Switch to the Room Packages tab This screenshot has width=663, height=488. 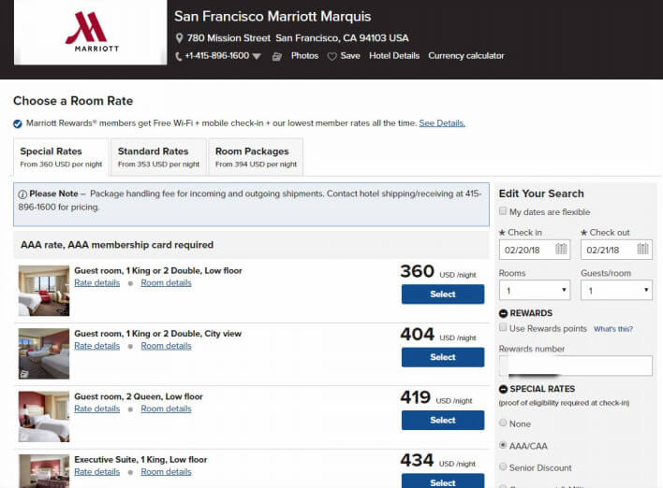click(255, 157)
